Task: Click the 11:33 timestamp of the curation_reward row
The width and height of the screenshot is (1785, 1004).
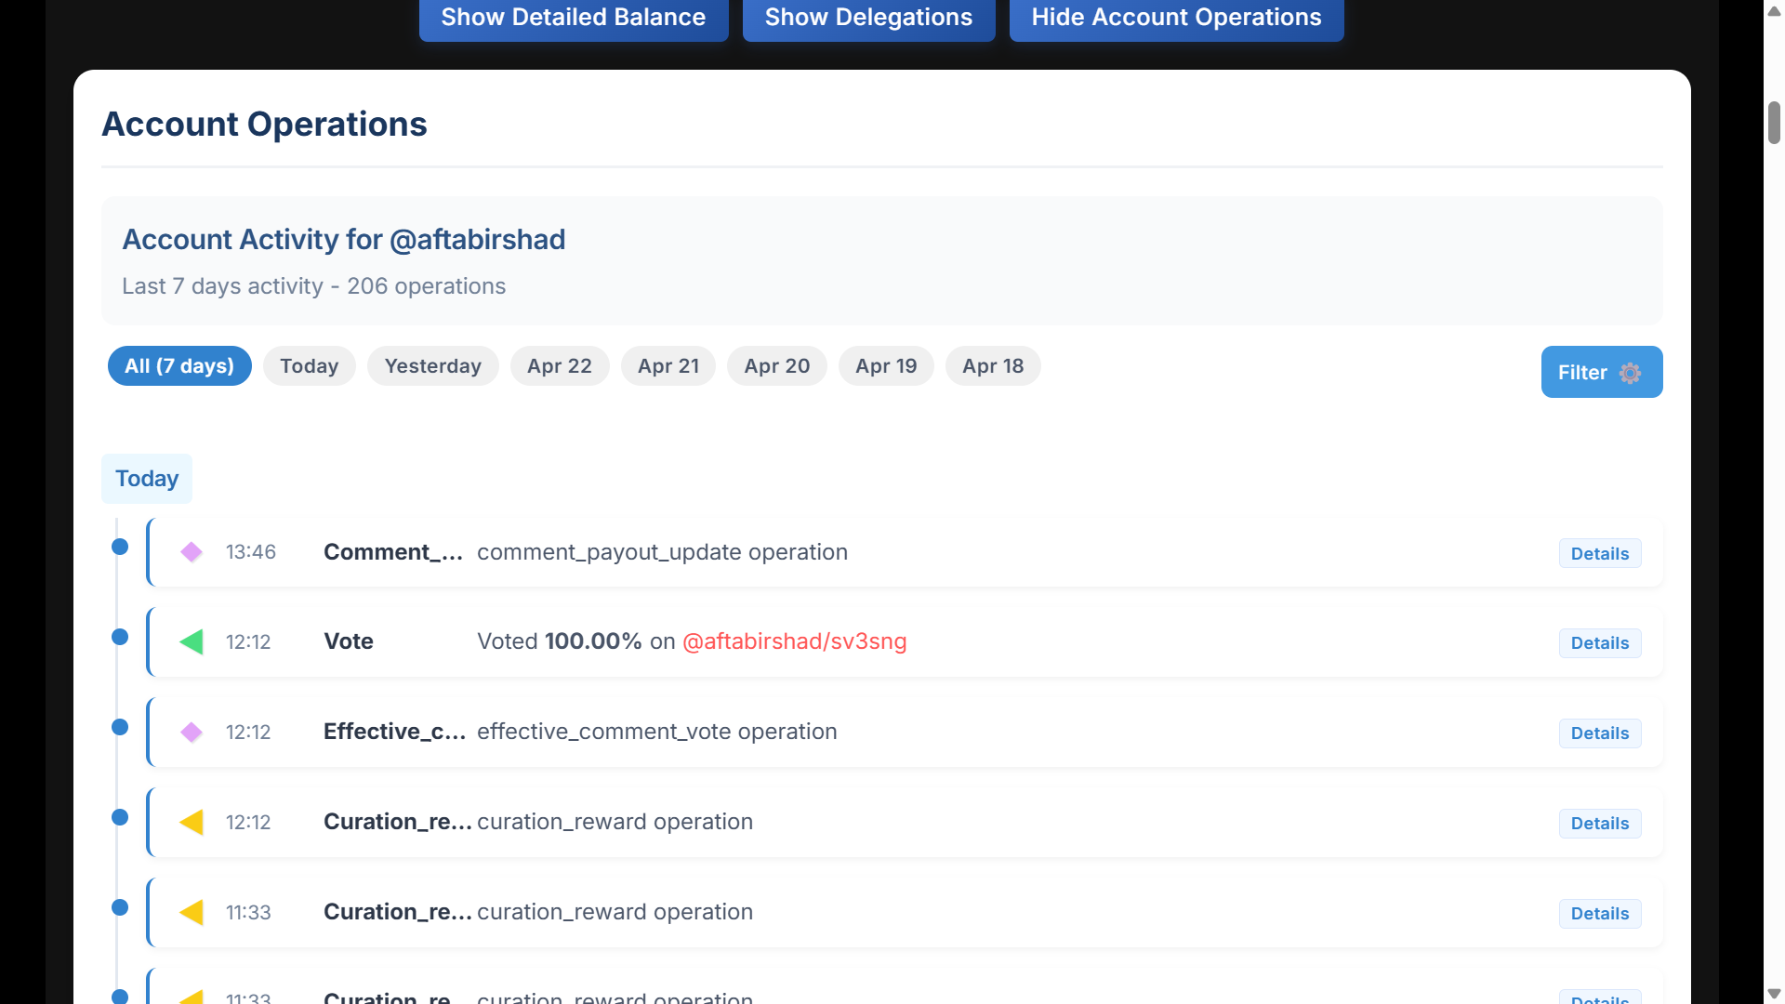Action: click(x=248, y=913)
